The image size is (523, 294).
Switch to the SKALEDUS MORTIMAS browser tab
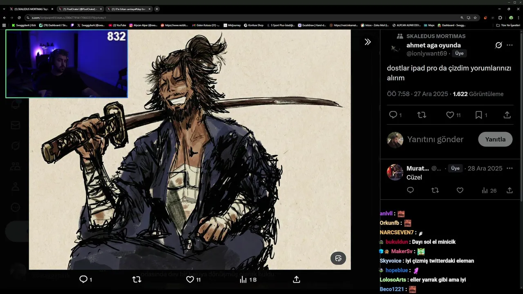[x=31, y=9]
